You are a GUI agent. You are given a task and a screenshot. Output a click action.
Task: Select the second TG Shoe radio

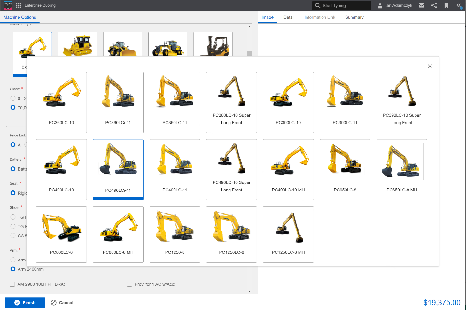(x=13, y=226)
